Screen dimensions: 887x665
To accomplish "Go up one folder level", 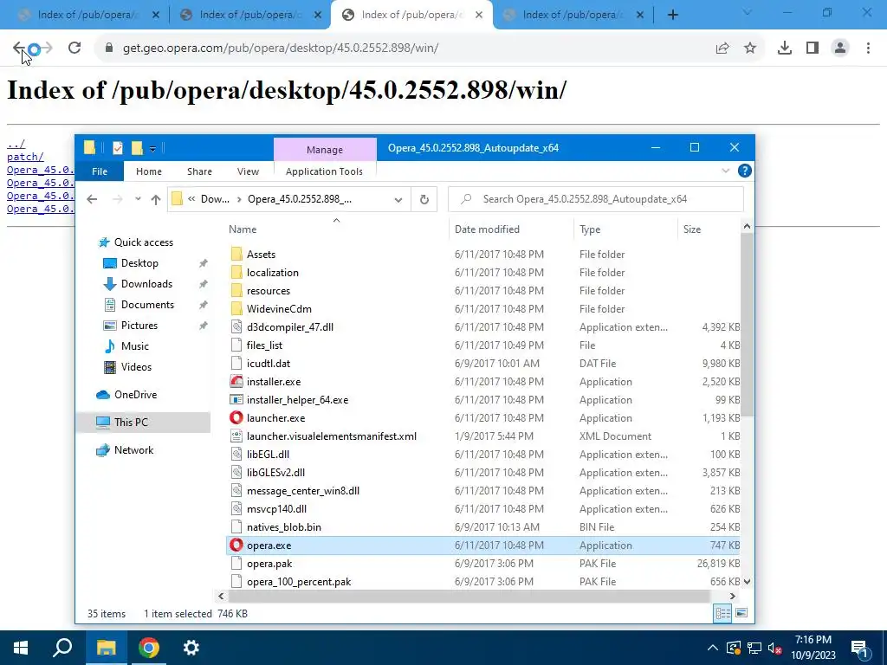I will click(156, 199).
